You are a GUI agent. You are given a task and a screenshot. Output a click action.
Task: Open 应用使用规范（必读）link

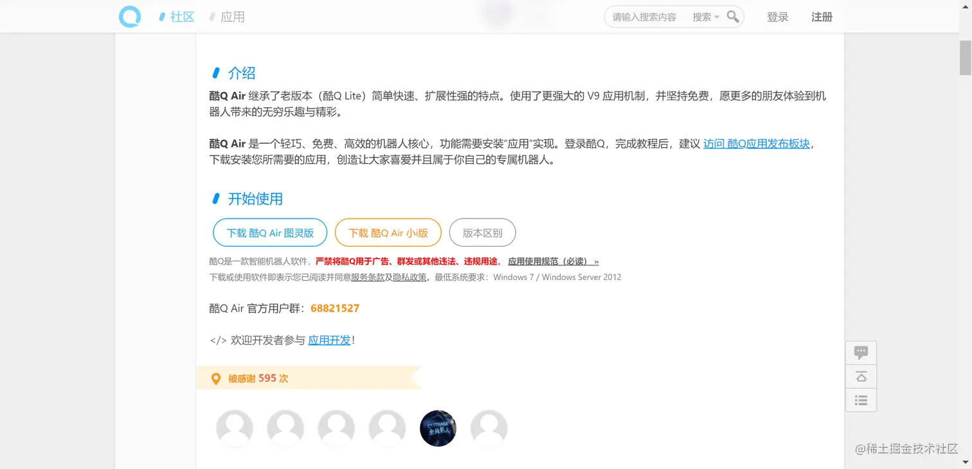point(553,261)
